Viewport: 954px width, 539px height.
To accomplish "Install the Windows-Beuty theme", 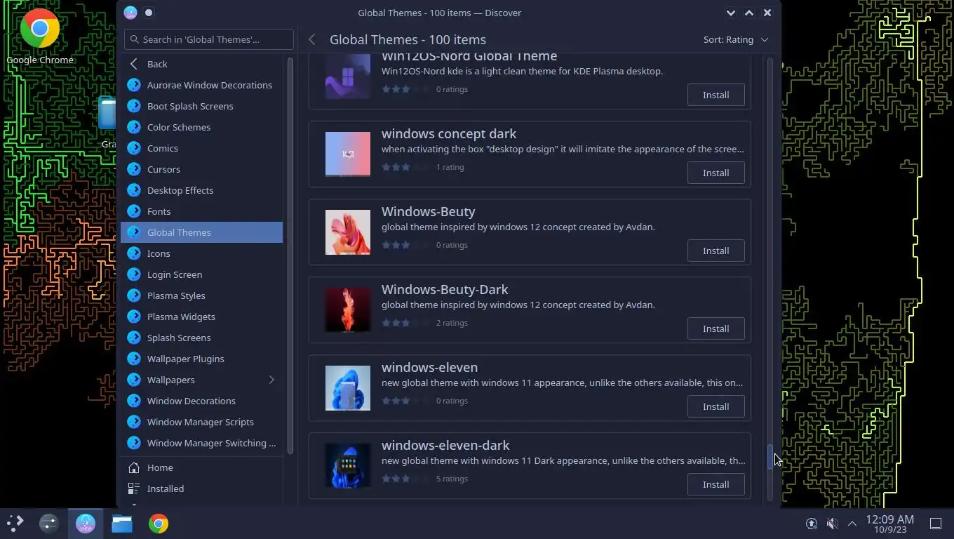I will tap(715, 251).
